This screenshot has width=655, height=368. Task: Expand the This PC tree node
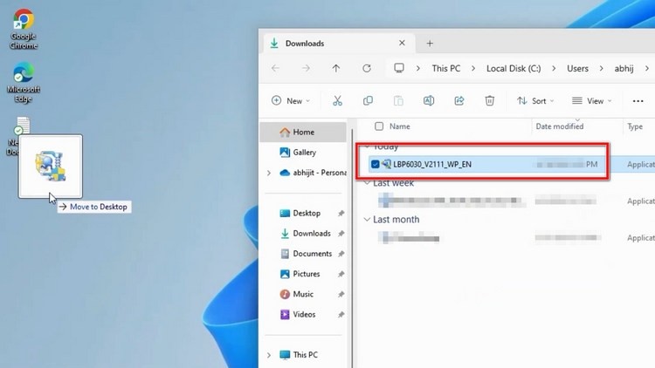click(269, 355)
